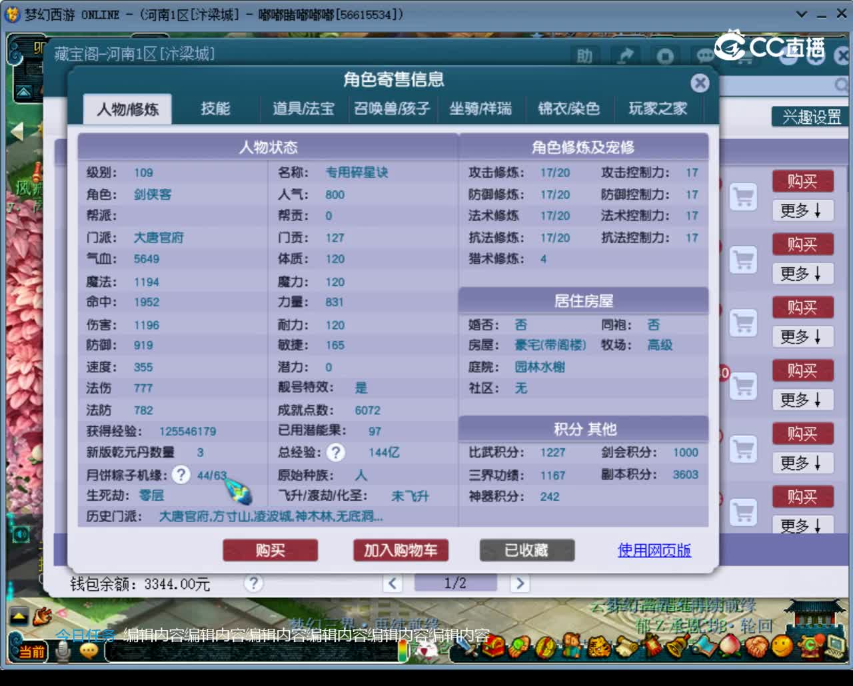Click the green C system icon in bottom toolbar
853x686 pixels.
click(x=809, y=646)
